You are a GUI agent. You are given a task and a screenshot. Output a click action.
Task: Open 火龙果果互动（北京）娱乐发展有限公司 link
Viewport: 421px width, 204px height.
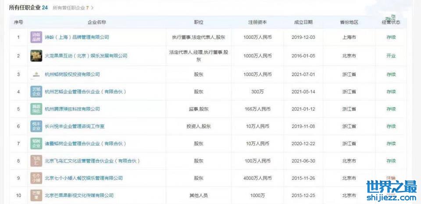click(86, 56)
